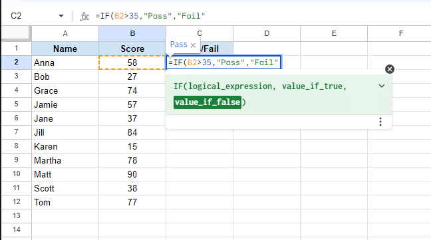Click the select-all corner box
This screenshot has width=431, height=240.
(15, 33)
